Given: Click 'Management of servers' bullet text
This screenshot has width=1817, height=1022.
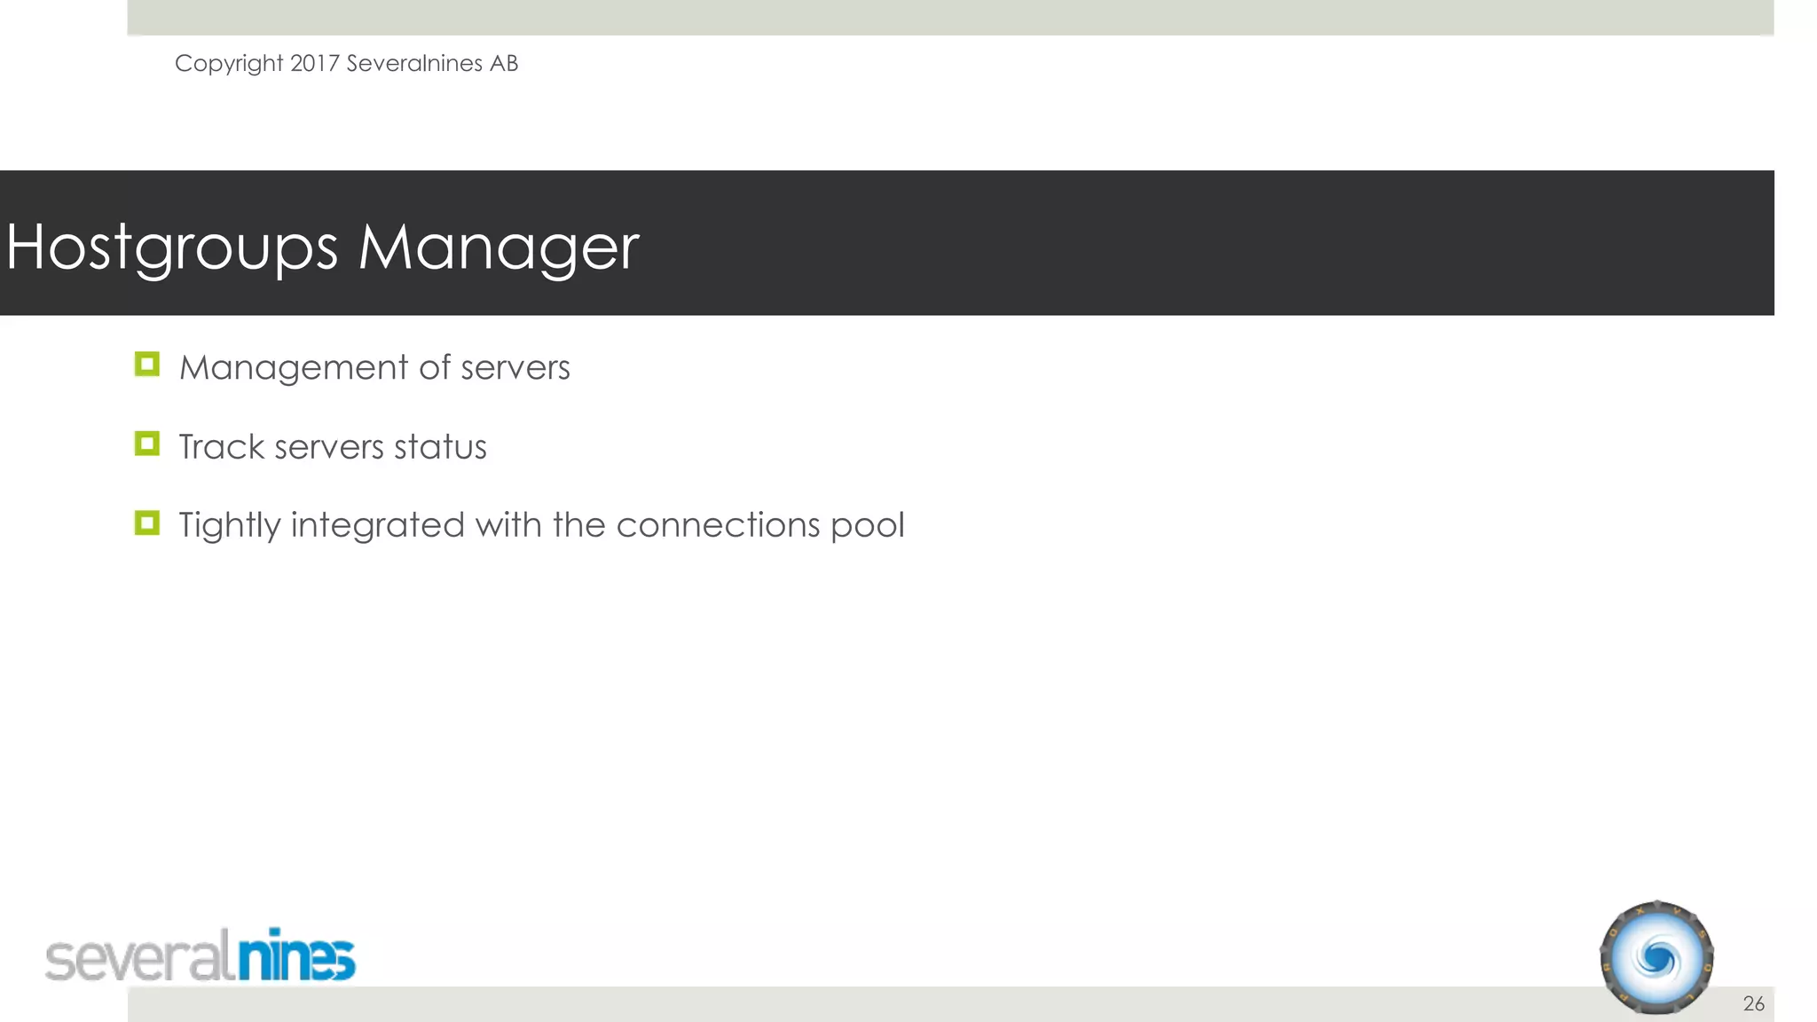Looking at the screenshot, I should pyautogui.click(x=374, y=367).
